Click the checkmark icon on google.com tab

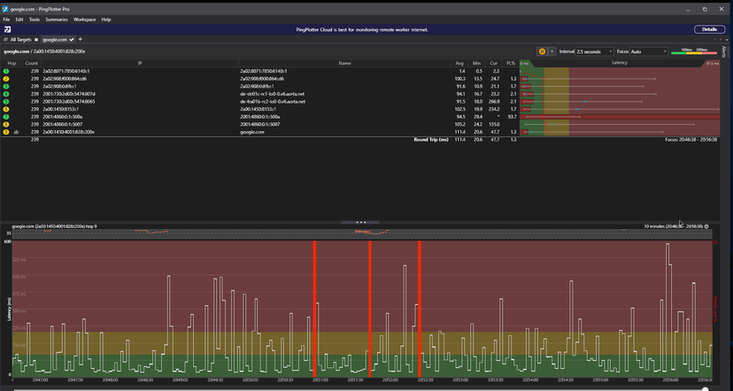pyautogui.click(x=72, y=40)
